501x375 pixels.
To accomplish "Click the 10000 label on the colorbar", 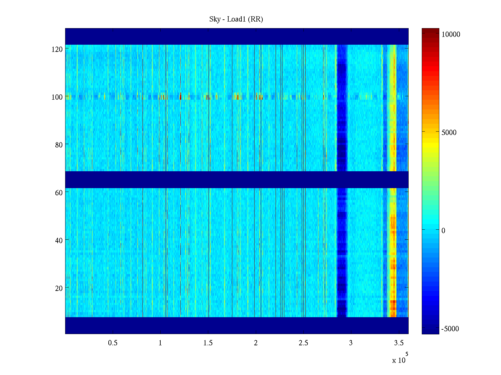I will click(451, 34).
